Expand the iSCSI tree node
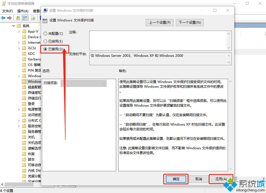This screenshot has height=193, width=266. tap(19, 48)
